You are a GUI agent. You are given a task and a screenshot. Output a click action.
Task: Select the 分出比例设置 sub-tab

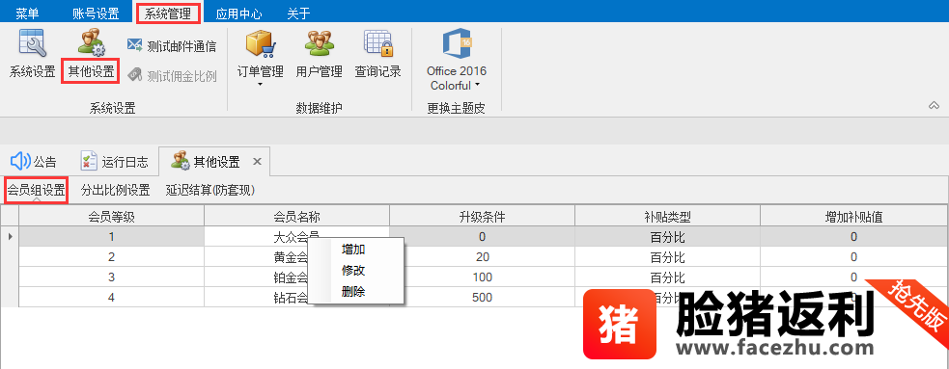[x=116, y=190]
